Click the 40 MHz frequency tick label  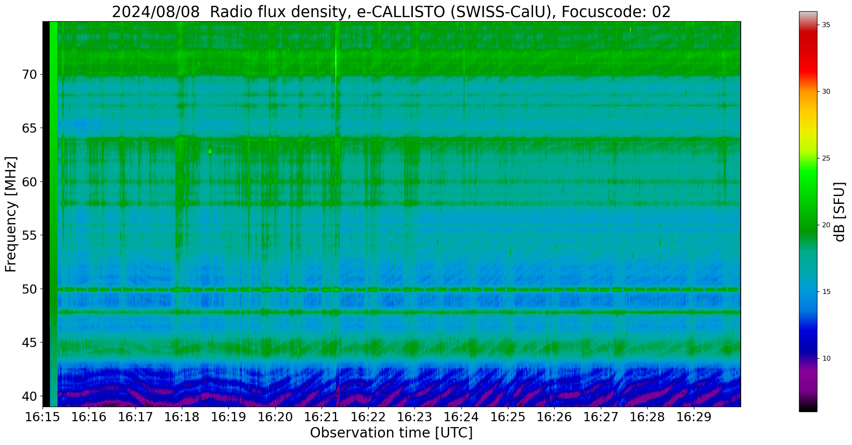(x=29, y=396)
